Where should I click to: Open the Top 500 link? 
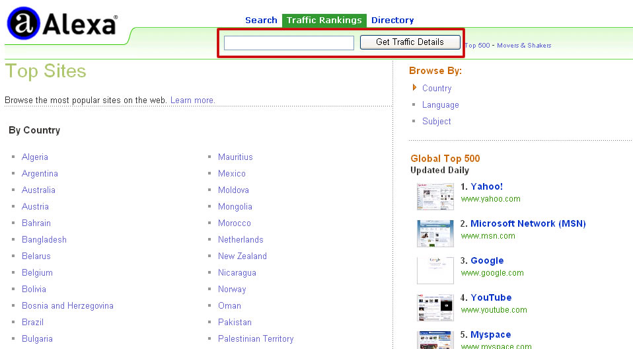pos(477,46)
